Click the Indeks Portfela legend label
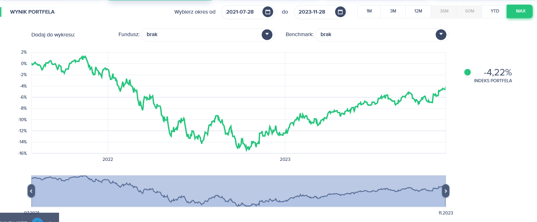Screen dimensions: 537x222 click(493, 81)
